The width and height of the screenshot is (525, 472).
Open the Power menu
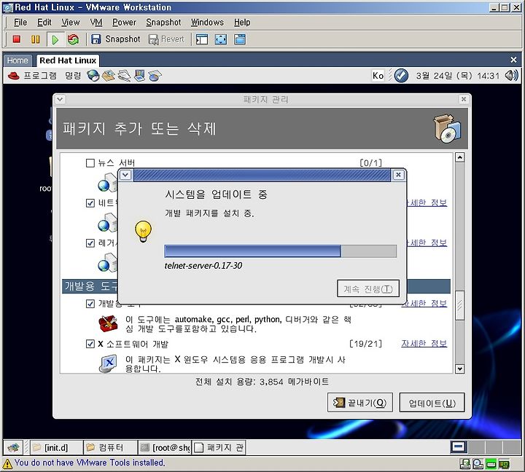coord(124,23)
